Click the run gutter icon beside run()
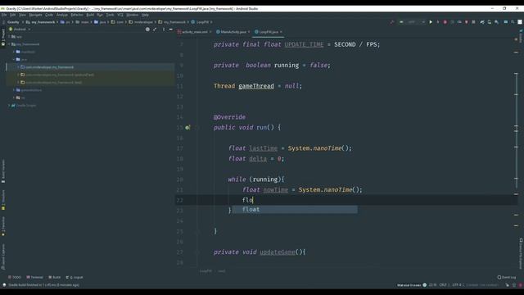 [x=187, y=128]
